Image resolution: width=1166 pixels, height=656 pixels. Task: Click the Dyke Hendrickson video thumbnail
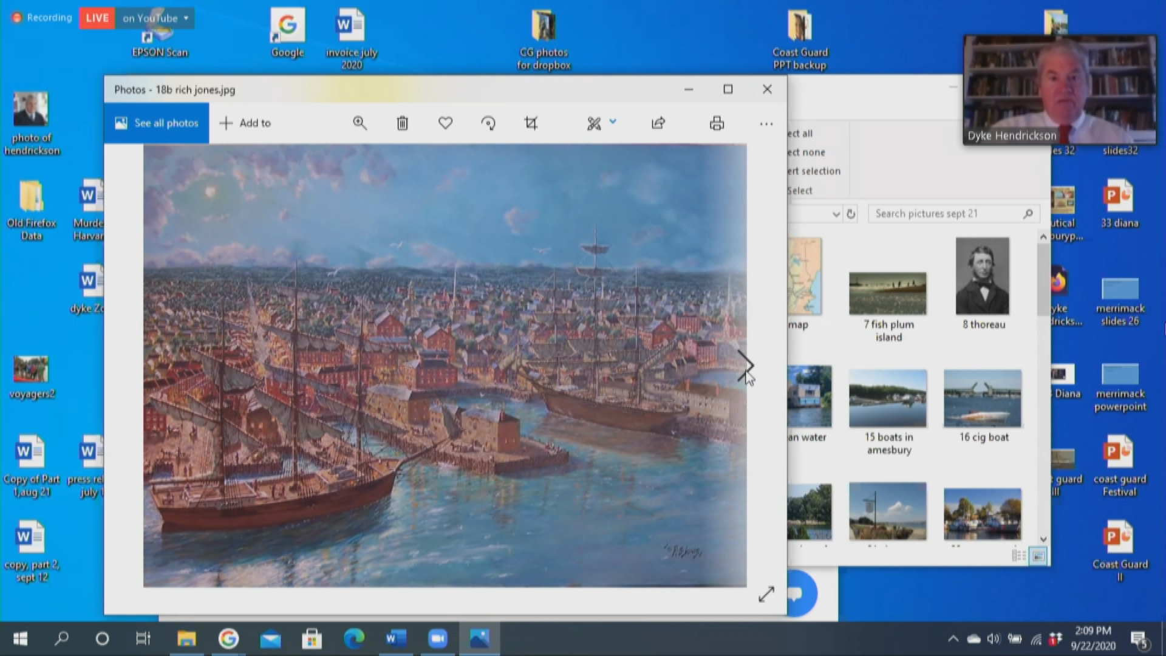click(1060, 90)
